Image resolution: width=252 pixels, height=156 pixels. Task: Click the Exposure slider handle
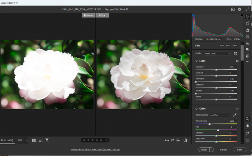(216, 70)
